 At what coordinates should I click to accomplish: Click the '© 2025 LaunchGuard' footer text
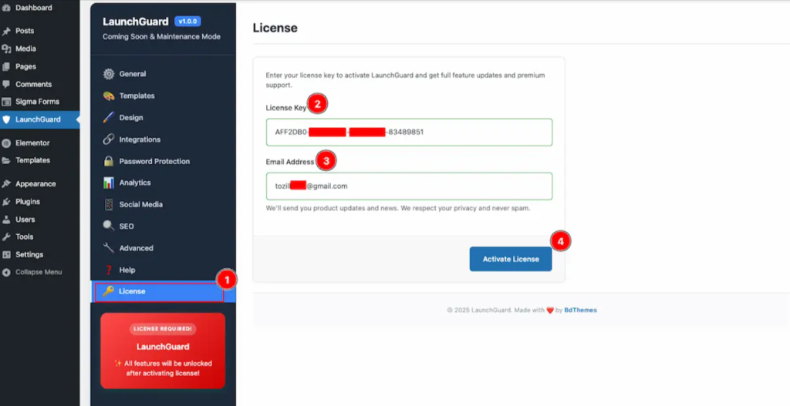point(479,310)
